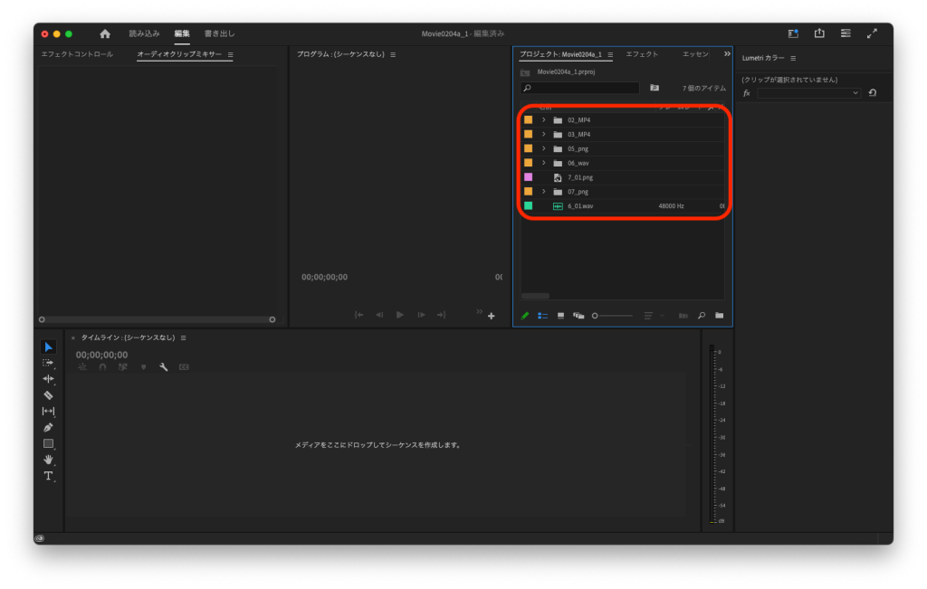Click the label color swatch of 7_01.png
The width and height of the screenshot is (927, 589).
(528, 177)
